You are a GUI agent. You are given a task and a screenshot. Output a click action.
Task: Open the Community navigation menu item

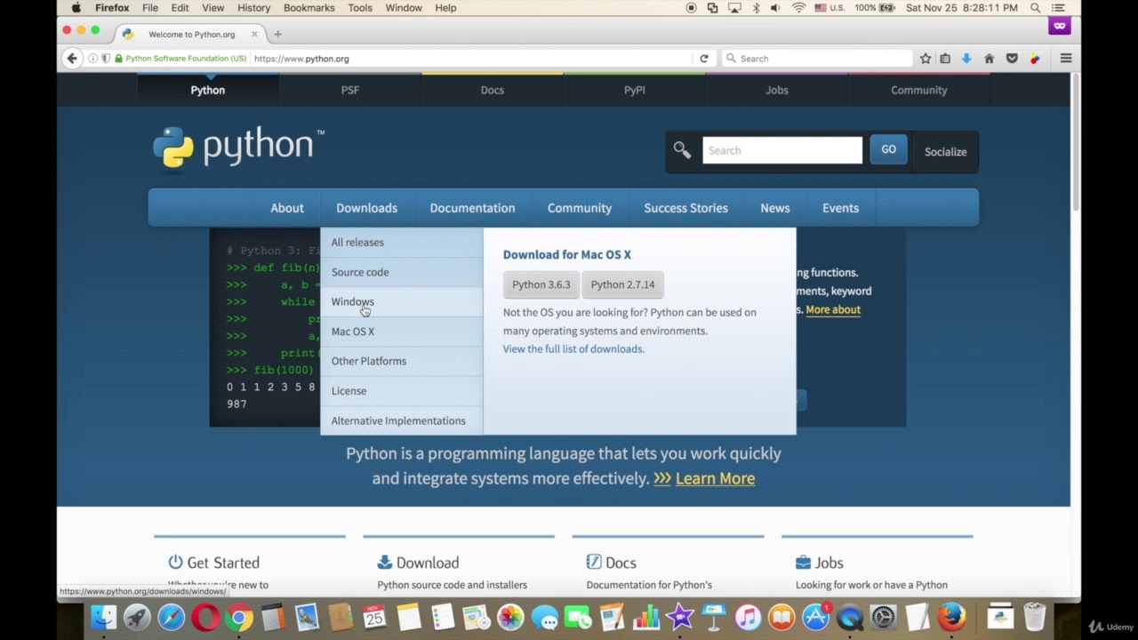(x=580, y=208)
